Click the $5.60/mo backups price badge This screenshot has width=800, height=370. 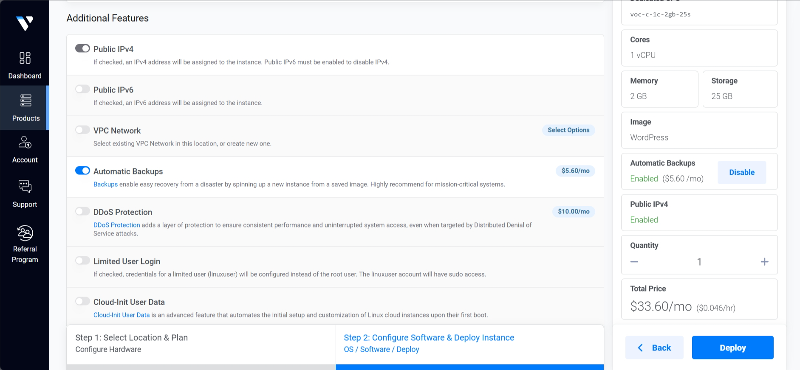coord(575,171)
